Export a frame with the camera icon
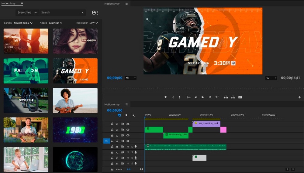This screenshot has height=173, width=304. coord(240,97)
